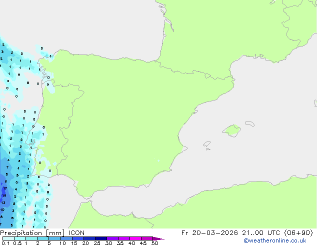This screenshot has width=317, height=245.
Task: Choose the 25–30 mm dark blue swatch
Action: pos(101,238)
